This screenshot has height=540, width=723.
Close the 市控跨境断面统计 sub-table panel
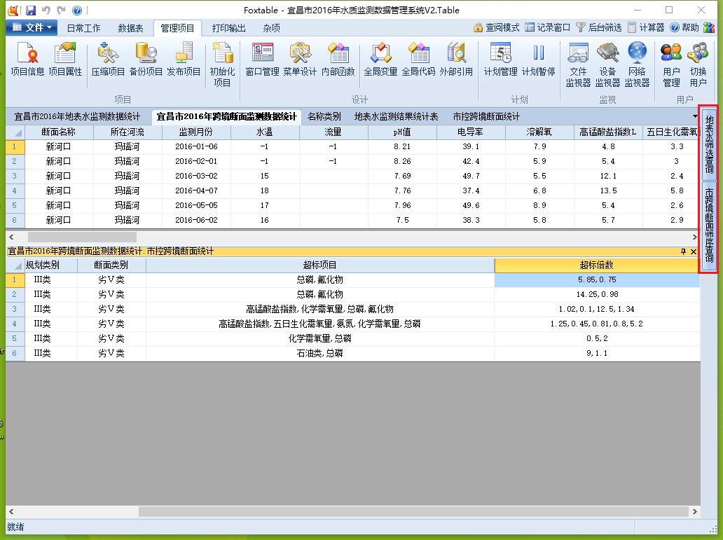click(x=693, y=251)
